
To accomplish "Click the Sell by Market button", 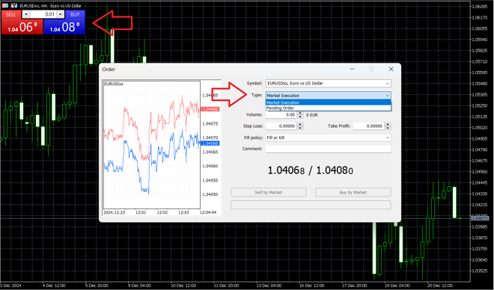I will (269, 192).
